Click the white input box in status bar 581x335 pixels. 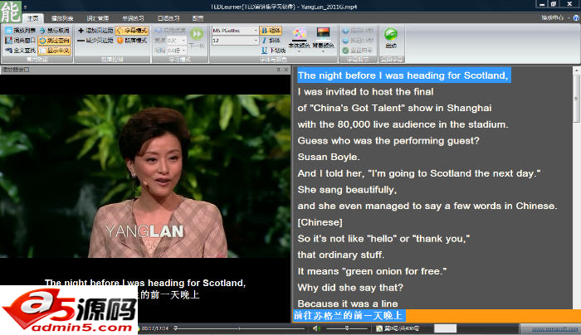click(445, 328)
